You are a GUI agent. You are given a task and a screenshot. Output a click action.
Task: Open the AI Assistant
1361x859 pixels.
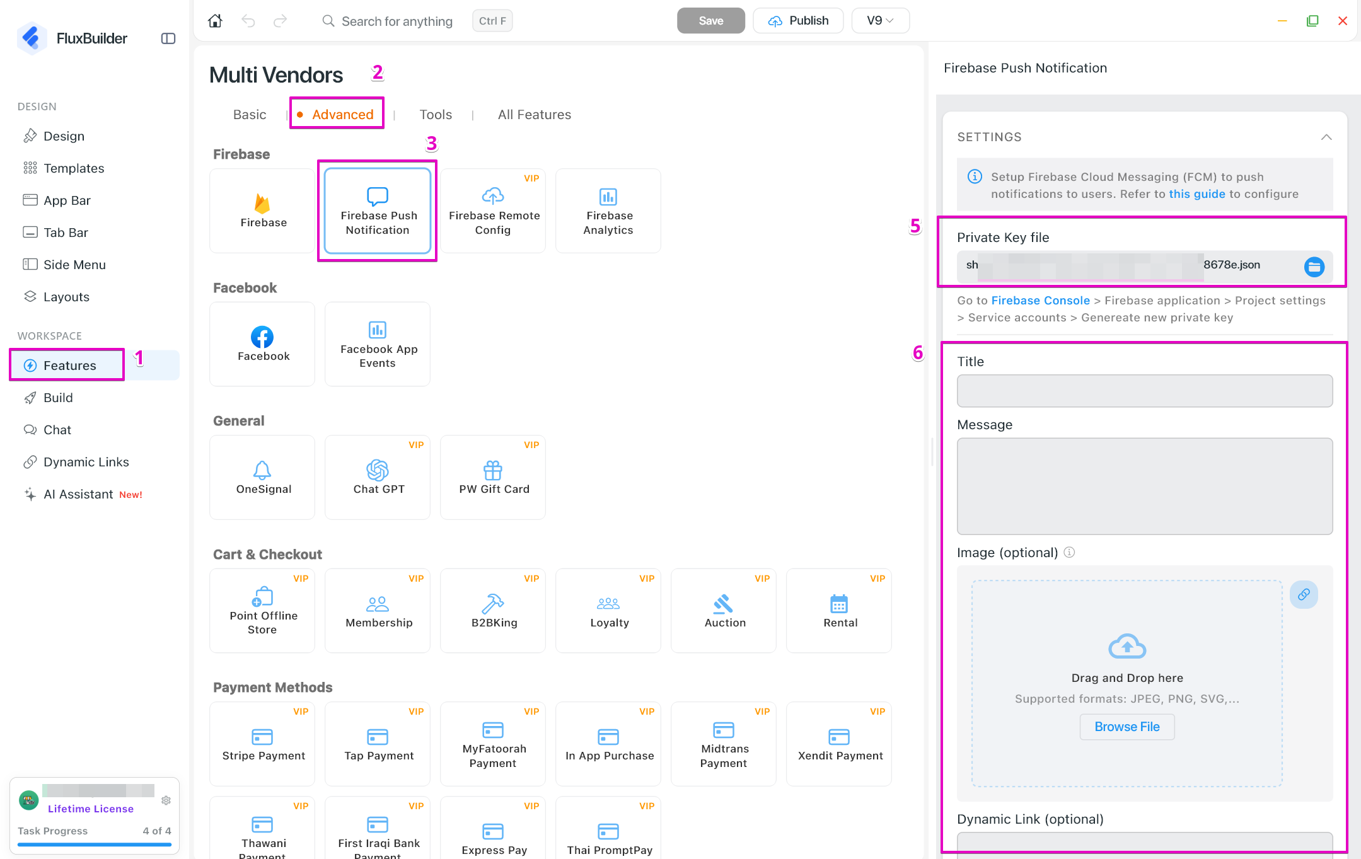(x=95, y=494)
